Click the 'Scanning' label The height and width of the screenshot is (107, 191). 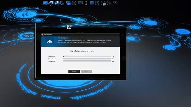pyautogui.click(x=52, y=57)
